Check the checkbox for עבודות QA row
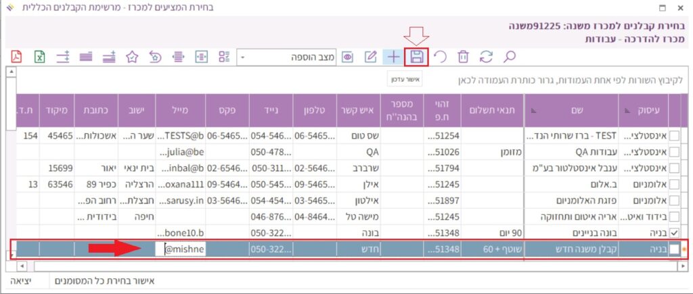The image size is (693, 294). [674, 151]
